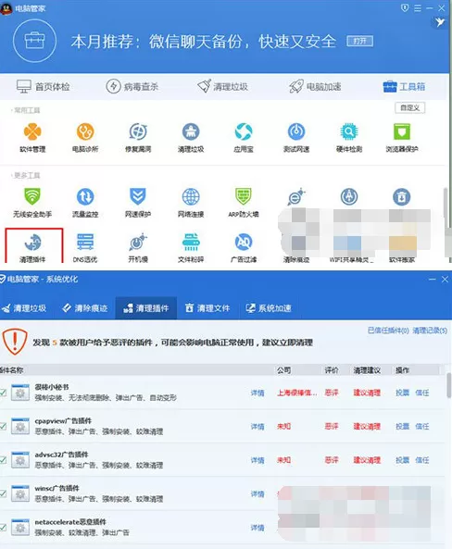Click the advsc32 plugin gear icon

click(20, 460)
